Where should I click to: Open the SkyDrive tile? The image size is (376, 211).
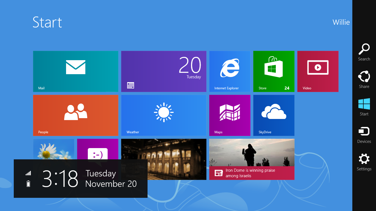tap(274, 115)
